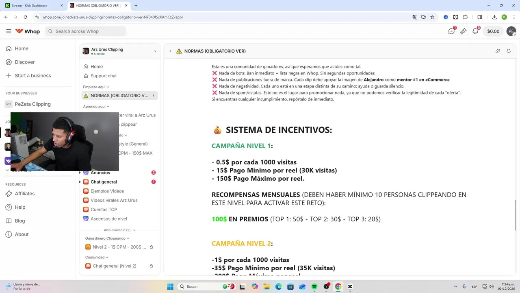Image resolution: width=520 pixels, height=293 pixels.
Task: Open the Windows Start menu
Action: 170,286
